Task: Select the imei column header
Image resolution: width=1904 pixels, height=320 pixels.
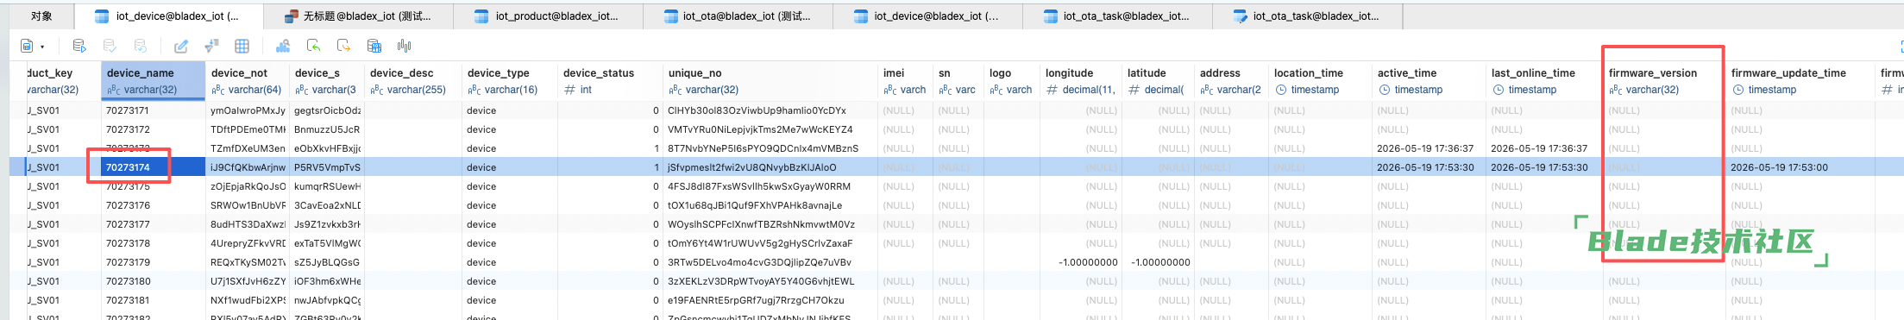Action: pos(905,81)
